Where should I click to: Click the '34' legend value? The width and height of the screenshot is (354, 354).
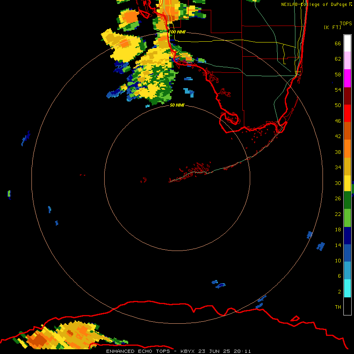(338, 168)
